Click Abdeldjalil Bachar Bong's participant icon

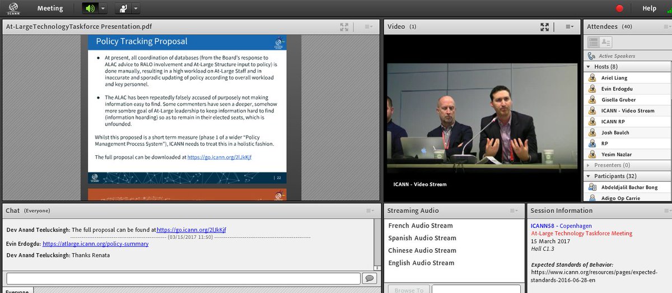[592, 187]
